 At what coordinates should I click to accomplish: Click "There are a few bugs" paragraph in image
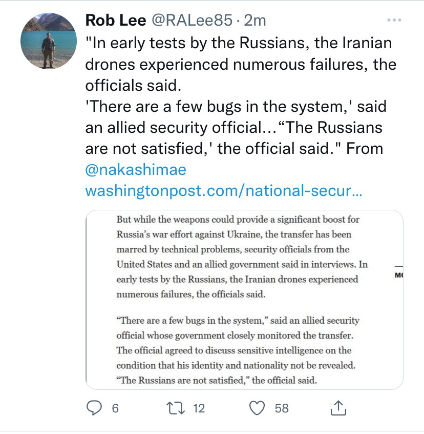(x=238, y=350)
